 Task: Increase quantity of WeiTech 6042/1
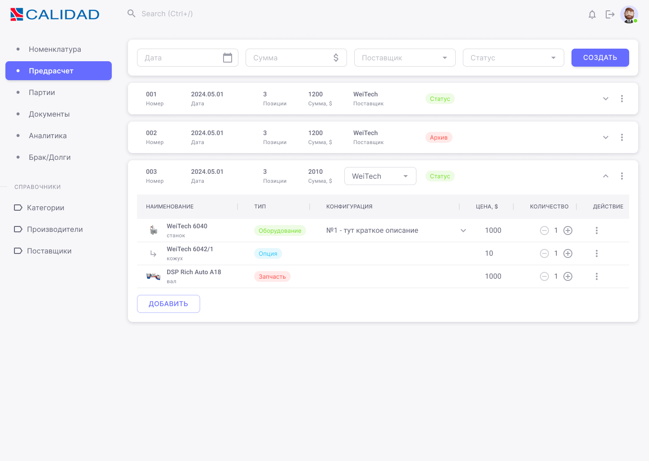coord(568,253)
